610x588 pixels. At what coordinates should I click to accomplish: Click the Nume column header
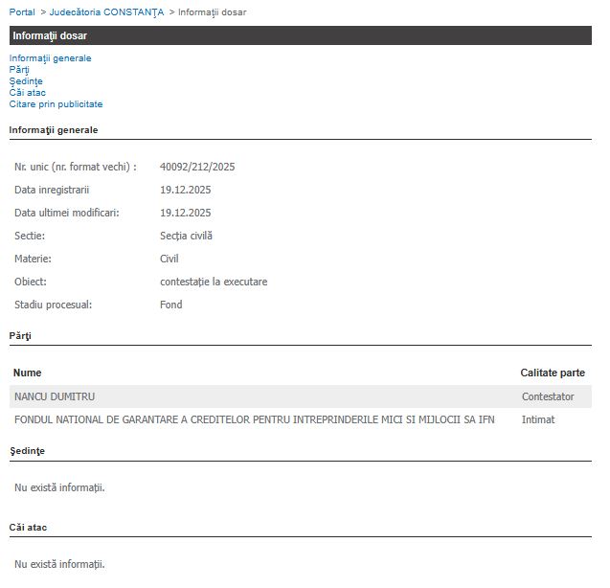(28, 373)
